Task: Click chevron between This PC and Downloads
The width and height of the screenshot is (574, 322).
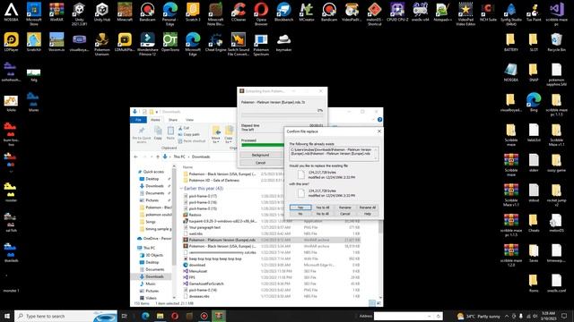Action: [189, 157]
